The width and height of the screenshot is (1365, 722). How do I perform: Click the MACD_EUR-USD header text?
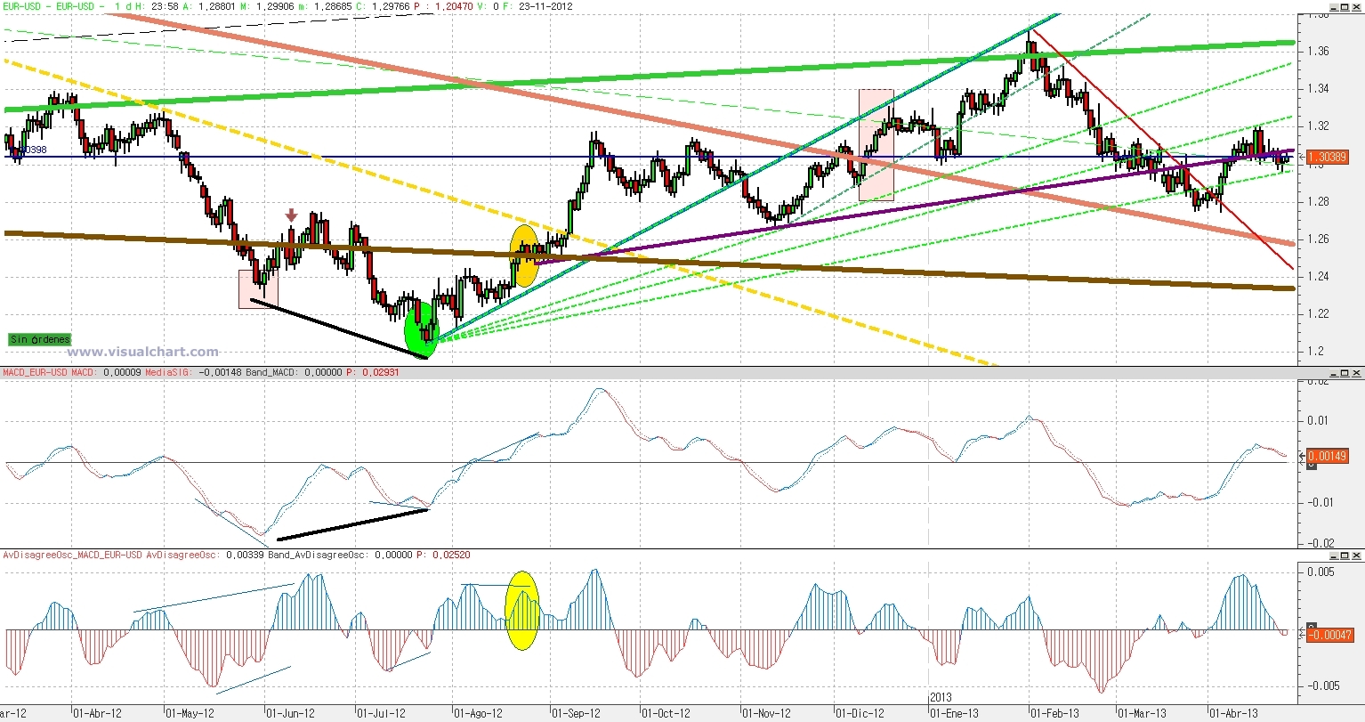tap(36, 372)
